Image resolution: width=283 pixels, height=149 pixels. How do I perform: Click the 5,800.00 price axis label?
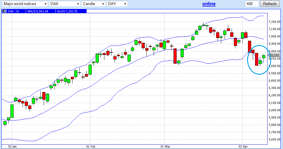pos(274,125)
